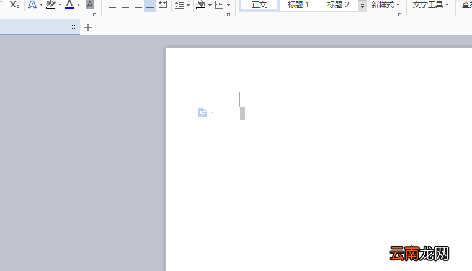Expand the font color dropdown arrow
The image size is (472, 271).
[x=78, y=5]
